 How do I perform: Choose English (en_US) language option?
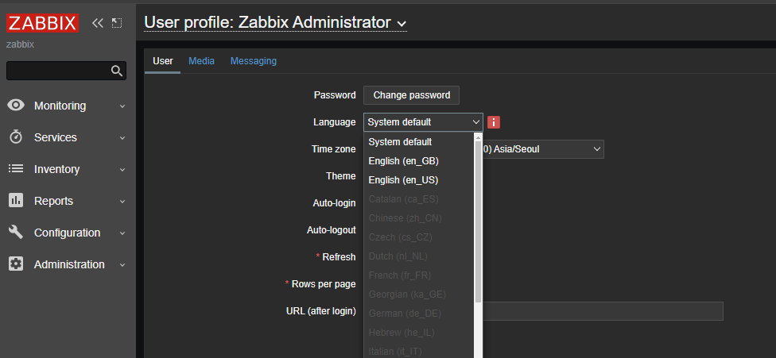pos(419,180)
